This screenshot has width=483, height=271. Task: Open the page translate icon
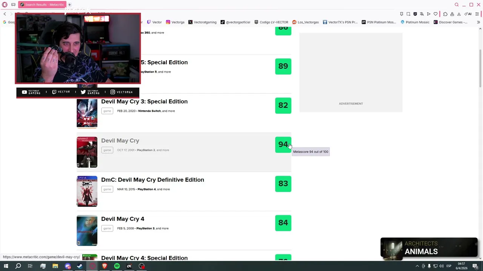click(x=422, y=14)
